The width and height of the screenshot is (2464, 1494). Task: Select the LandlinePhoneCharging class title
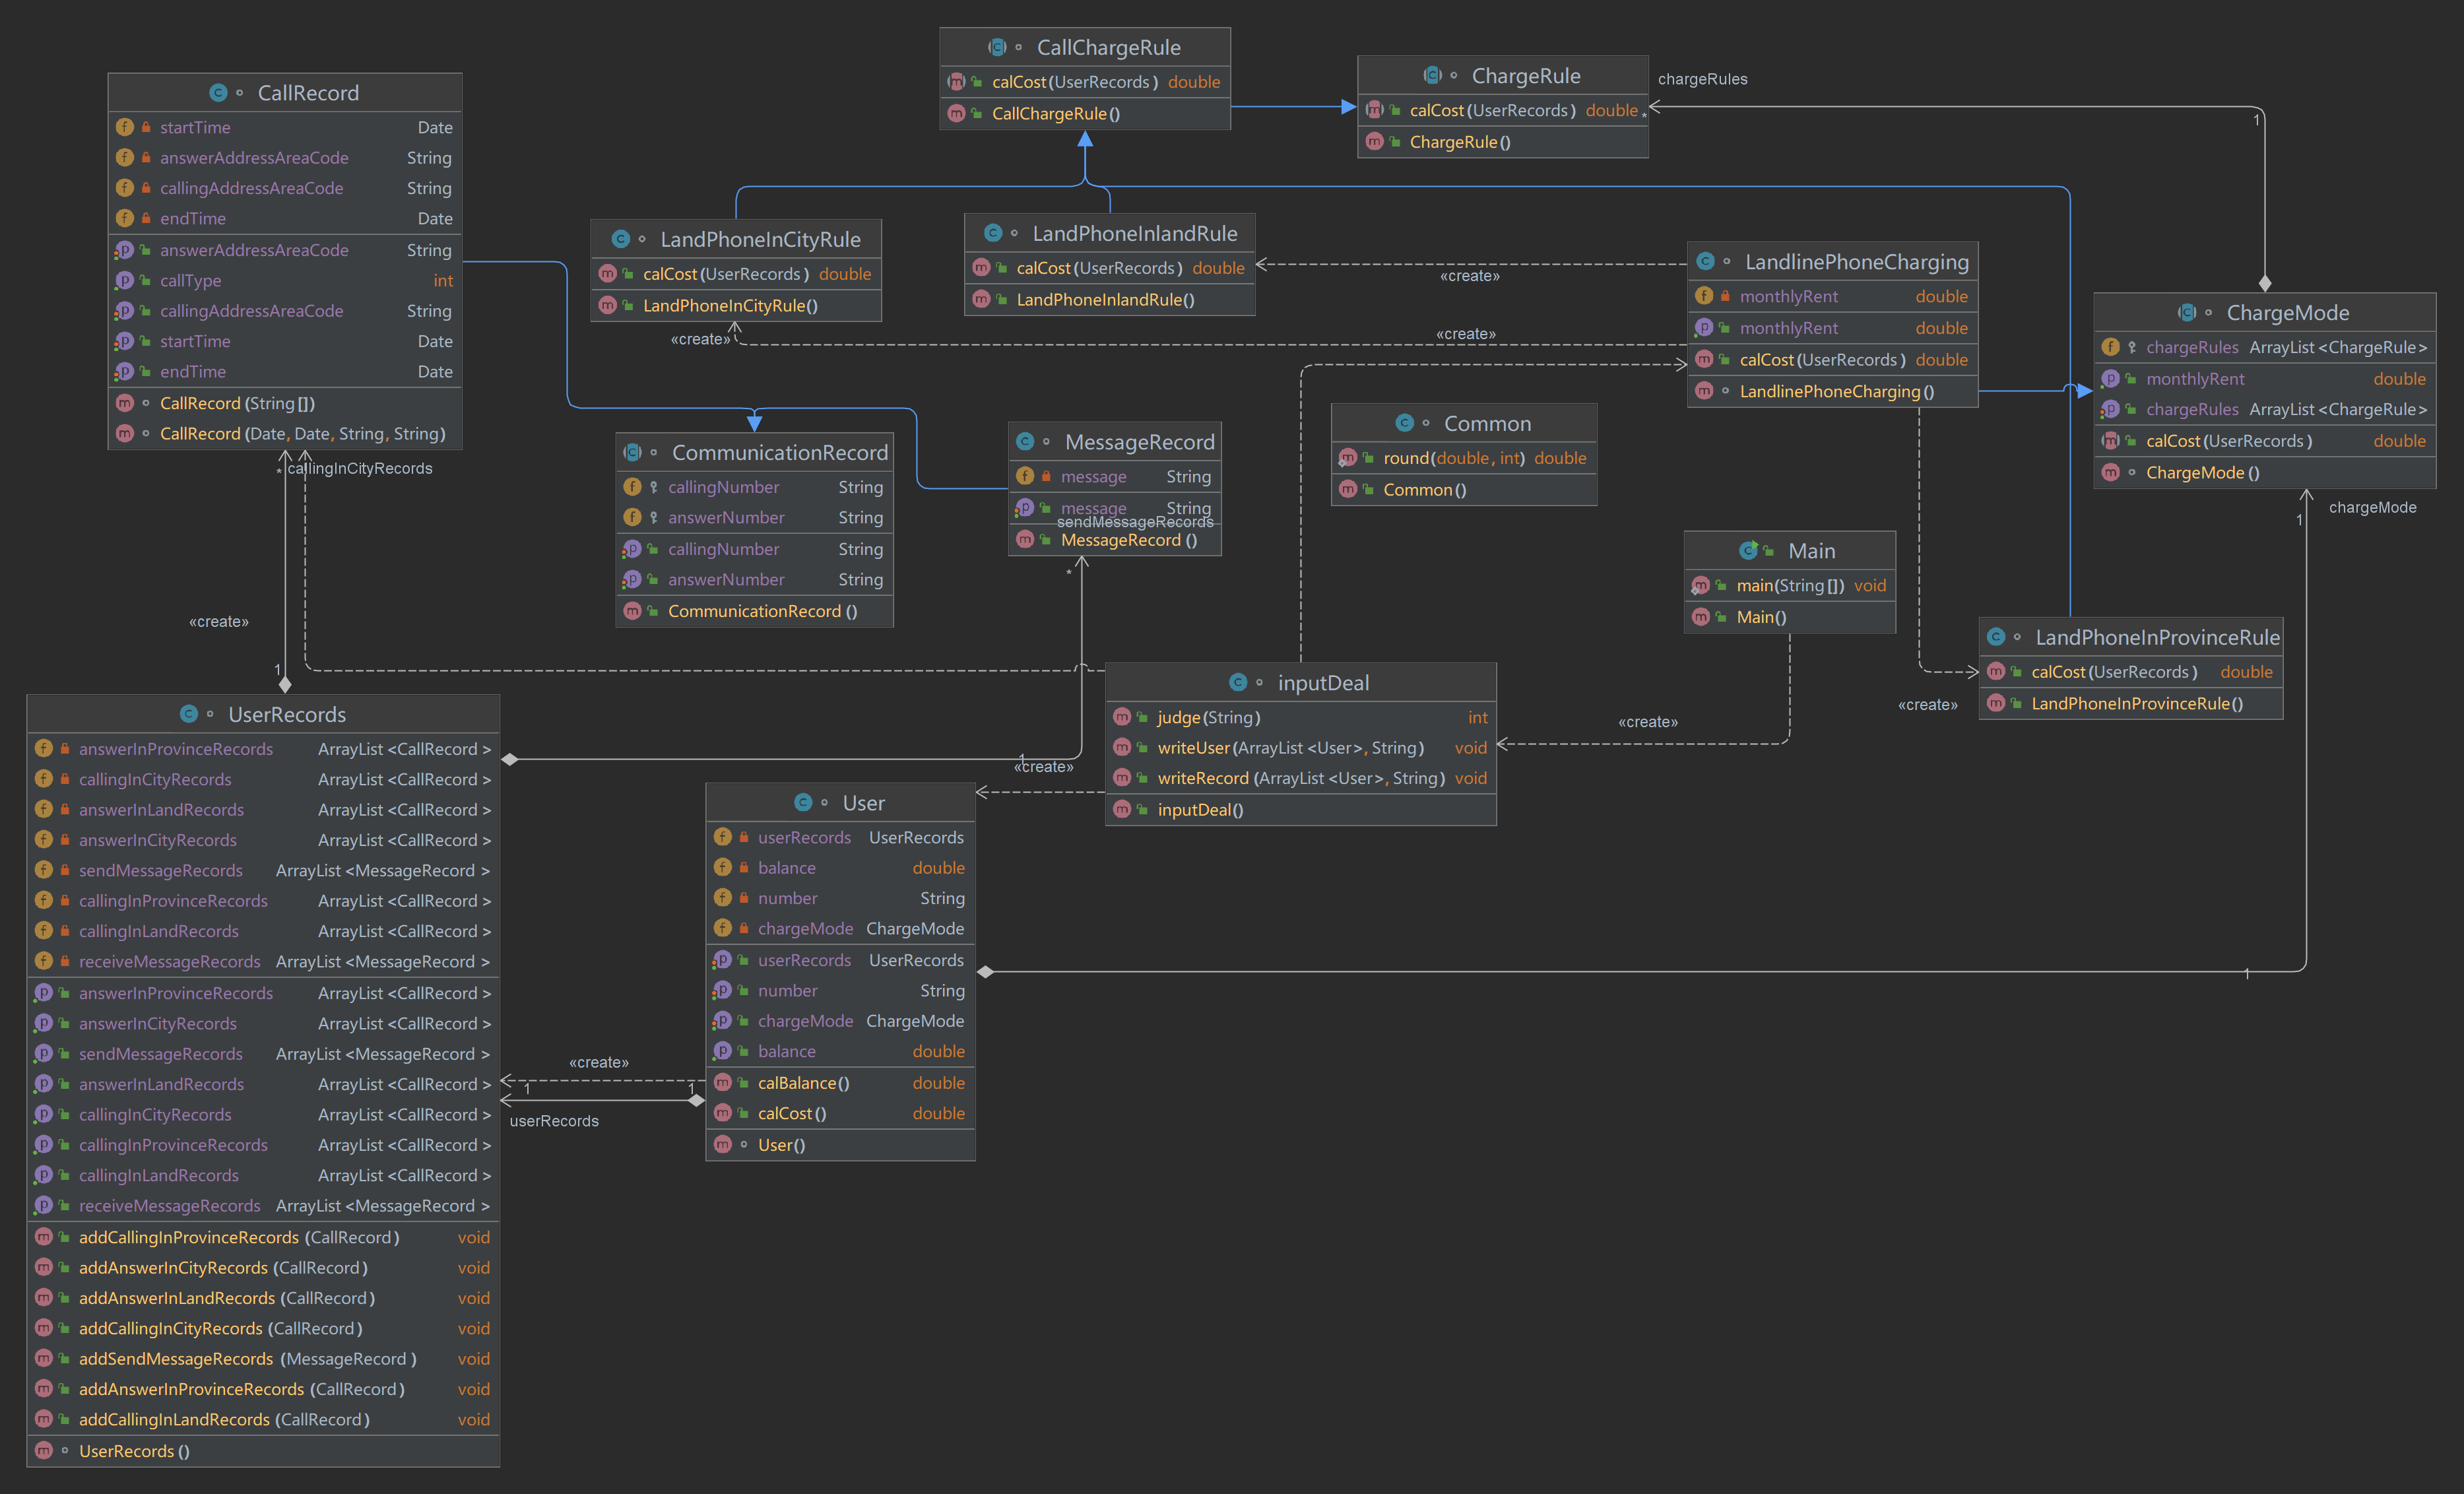click(x=1856, y=262)
